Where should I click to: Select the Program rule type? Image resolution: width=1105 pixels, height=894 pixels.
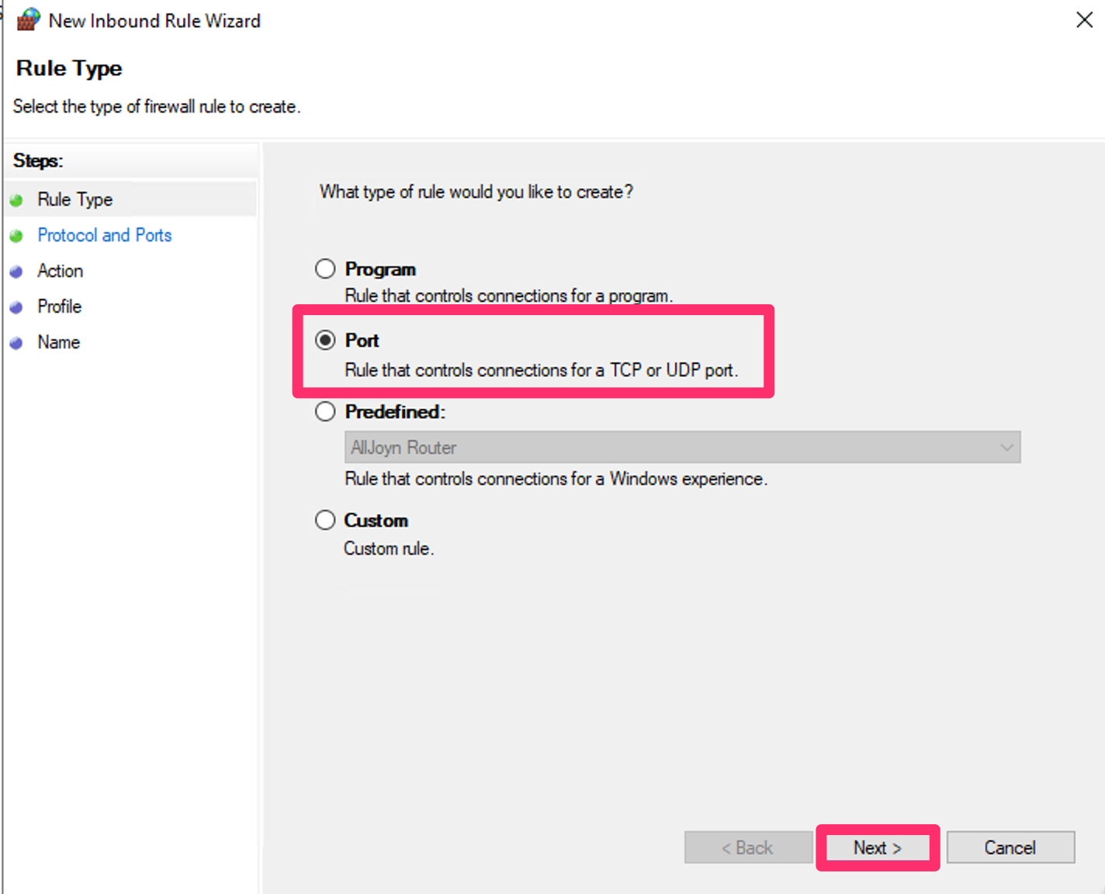[325, 268]
